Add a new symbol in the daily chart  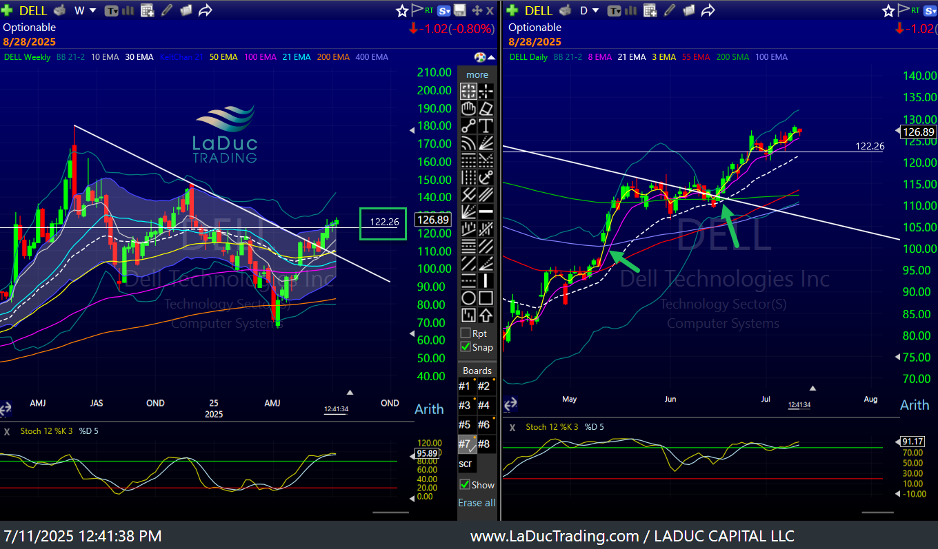pyautogui.click(x=512, y=10)
